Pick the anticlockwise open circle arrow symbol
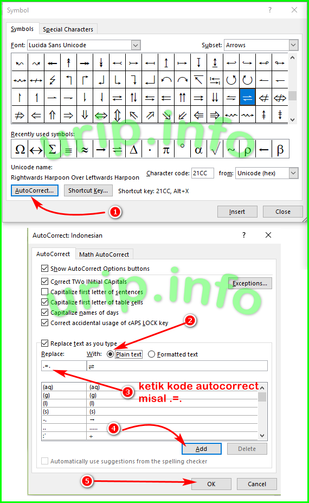309x503 pixels. pos(231,80)
